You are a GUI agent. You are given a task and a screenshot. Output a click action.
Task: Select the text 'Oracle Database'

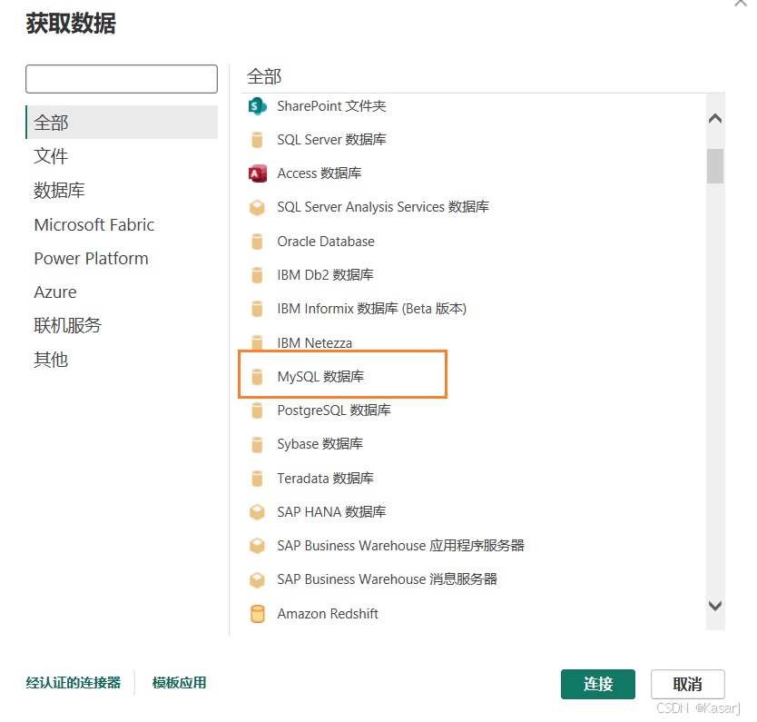326,242
